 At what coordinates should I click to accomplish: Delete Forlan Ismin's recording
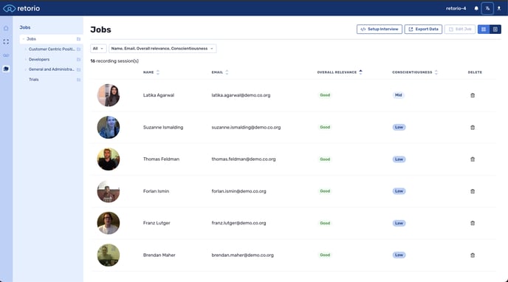(x=473, y=191)
